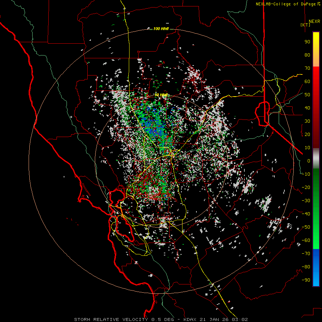
Task: Select the positive 50 scale value
Action: (307, 95)
